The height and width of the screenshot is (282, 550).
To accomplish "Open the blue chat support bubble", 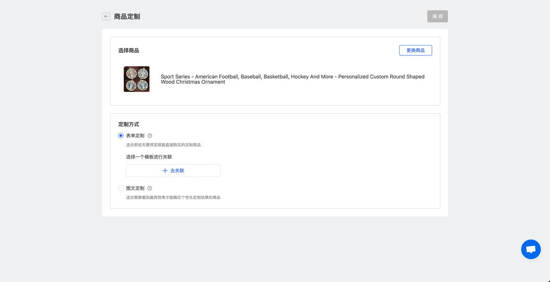I will pyautogui.click(x=531, y=249).
